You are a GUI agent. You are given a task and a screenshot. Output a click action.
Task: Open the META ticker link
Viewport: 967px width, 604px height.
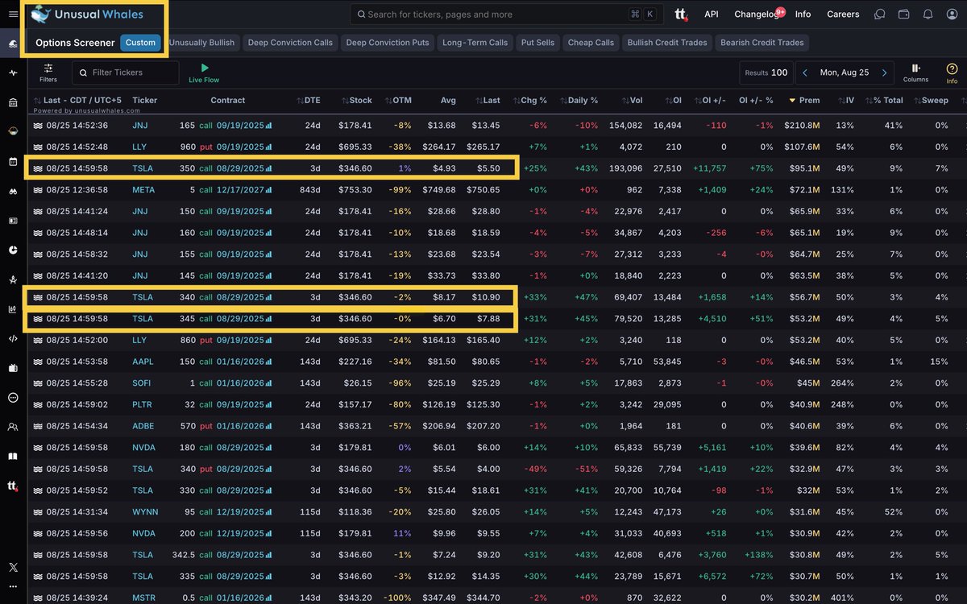(x=144, y=190)
